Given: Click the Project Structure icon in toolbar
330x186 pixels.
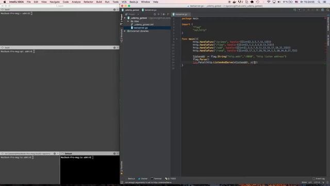Looking at the screenshot, I should [x=322, y=10].
